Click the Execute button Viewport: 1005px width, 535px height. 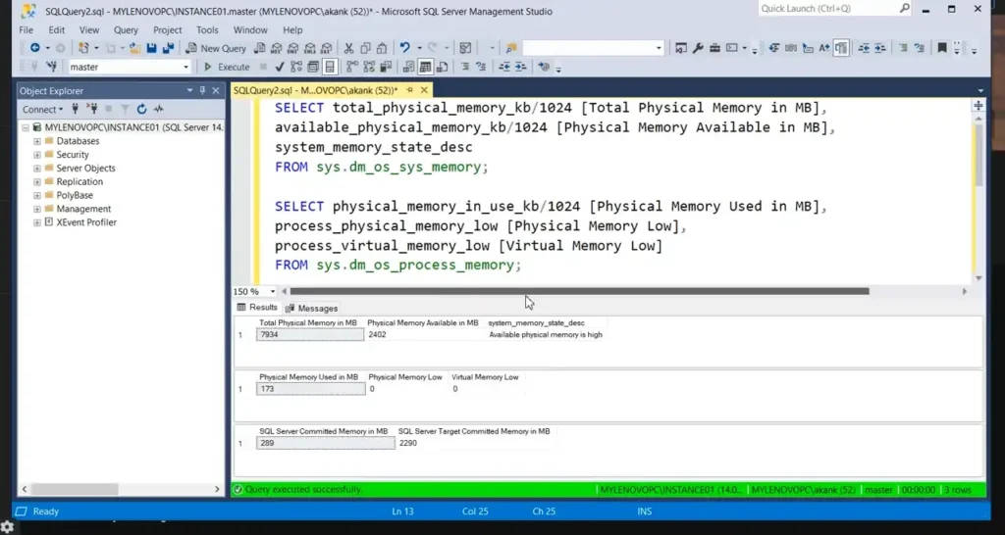(227, 67)
